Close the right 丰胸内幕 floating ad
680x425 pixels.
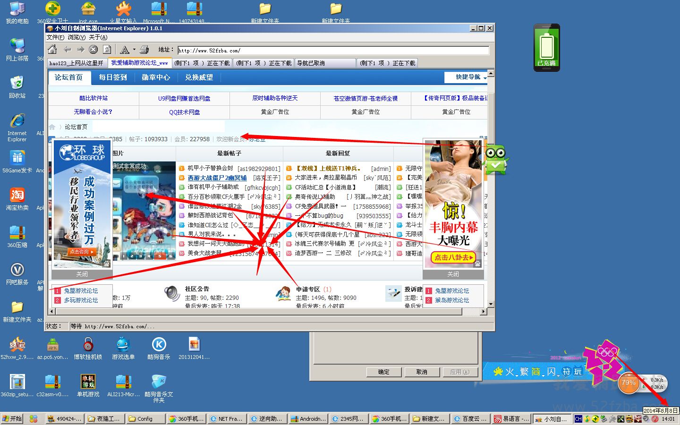[453, 274]
